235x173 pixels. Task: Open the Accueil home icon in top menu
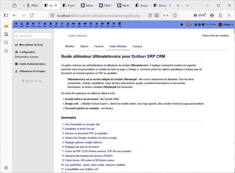coord(16,24)
